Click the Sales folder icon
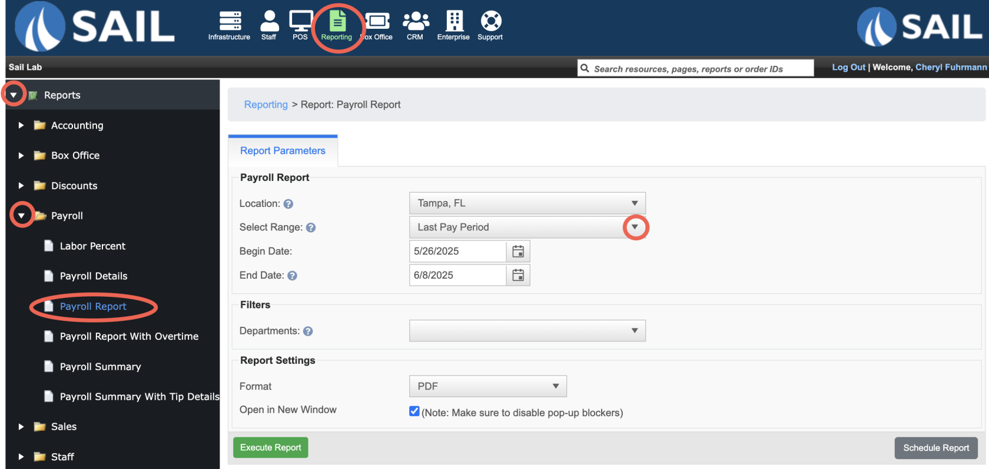Image resolution: width=989 pixels, height=469 pixels. point(40,427)
